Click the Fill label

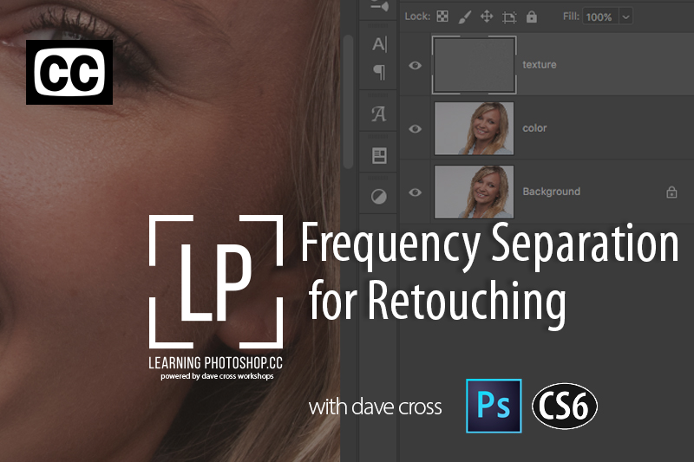pos(571,16)
